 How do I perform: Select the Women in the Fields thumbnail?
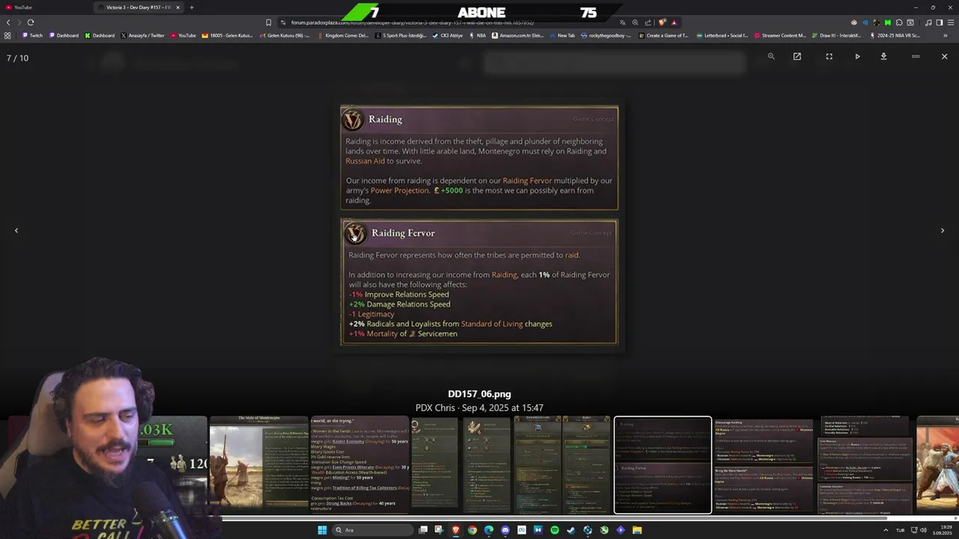(360, 464)
